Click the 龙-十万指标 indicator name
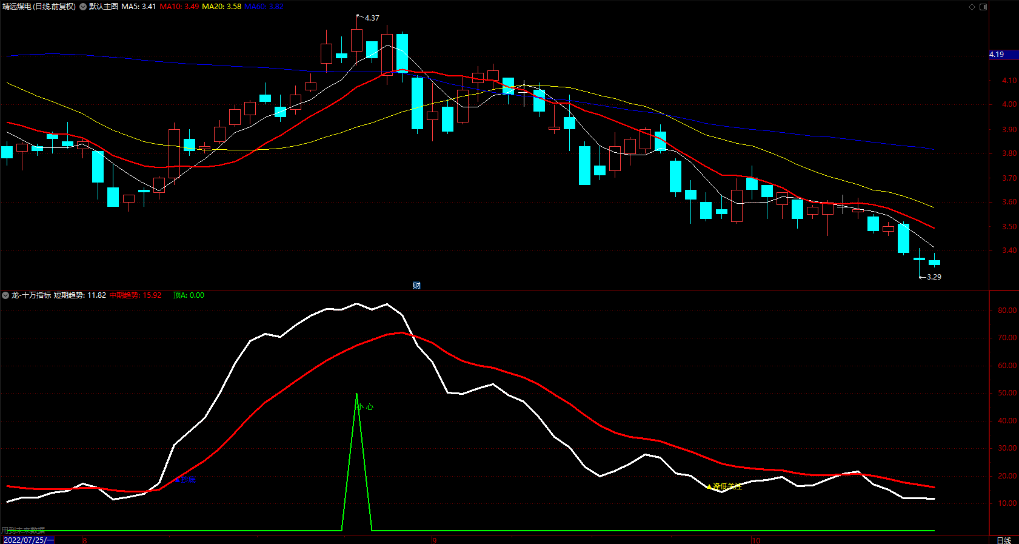Viewport: 1019px width, 544px height. [31, 295]
